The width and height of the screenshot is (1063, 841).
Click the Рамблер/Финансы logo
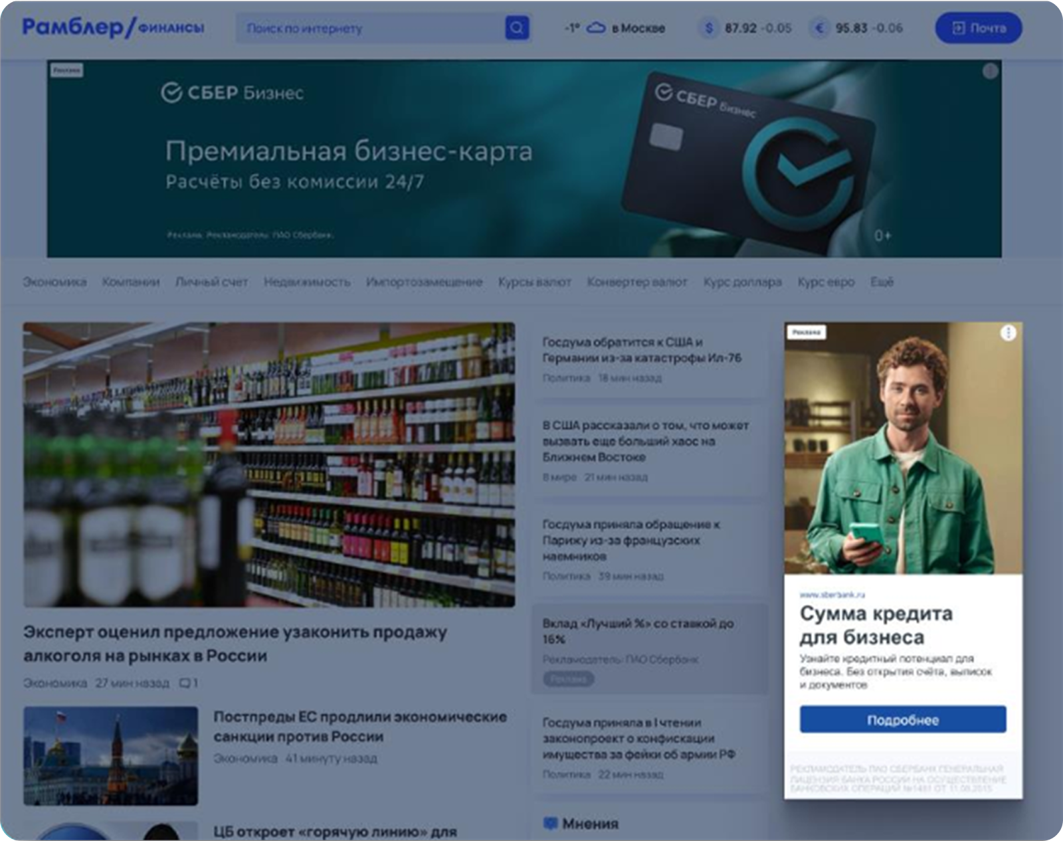pyautogui.click(x=113, y=28)
